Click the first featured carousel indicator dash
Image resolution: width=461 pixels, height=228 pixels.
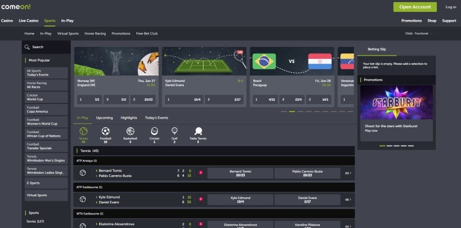click(284, 112)
